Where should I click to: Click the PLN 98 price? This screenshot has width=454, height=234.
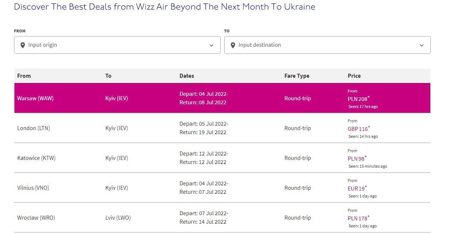[357, 158]
